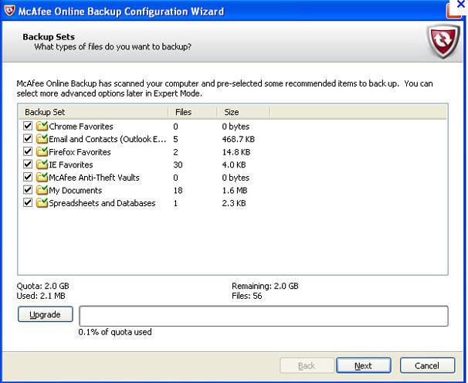Click the Used: 2.1 MB text

[41, 296]
